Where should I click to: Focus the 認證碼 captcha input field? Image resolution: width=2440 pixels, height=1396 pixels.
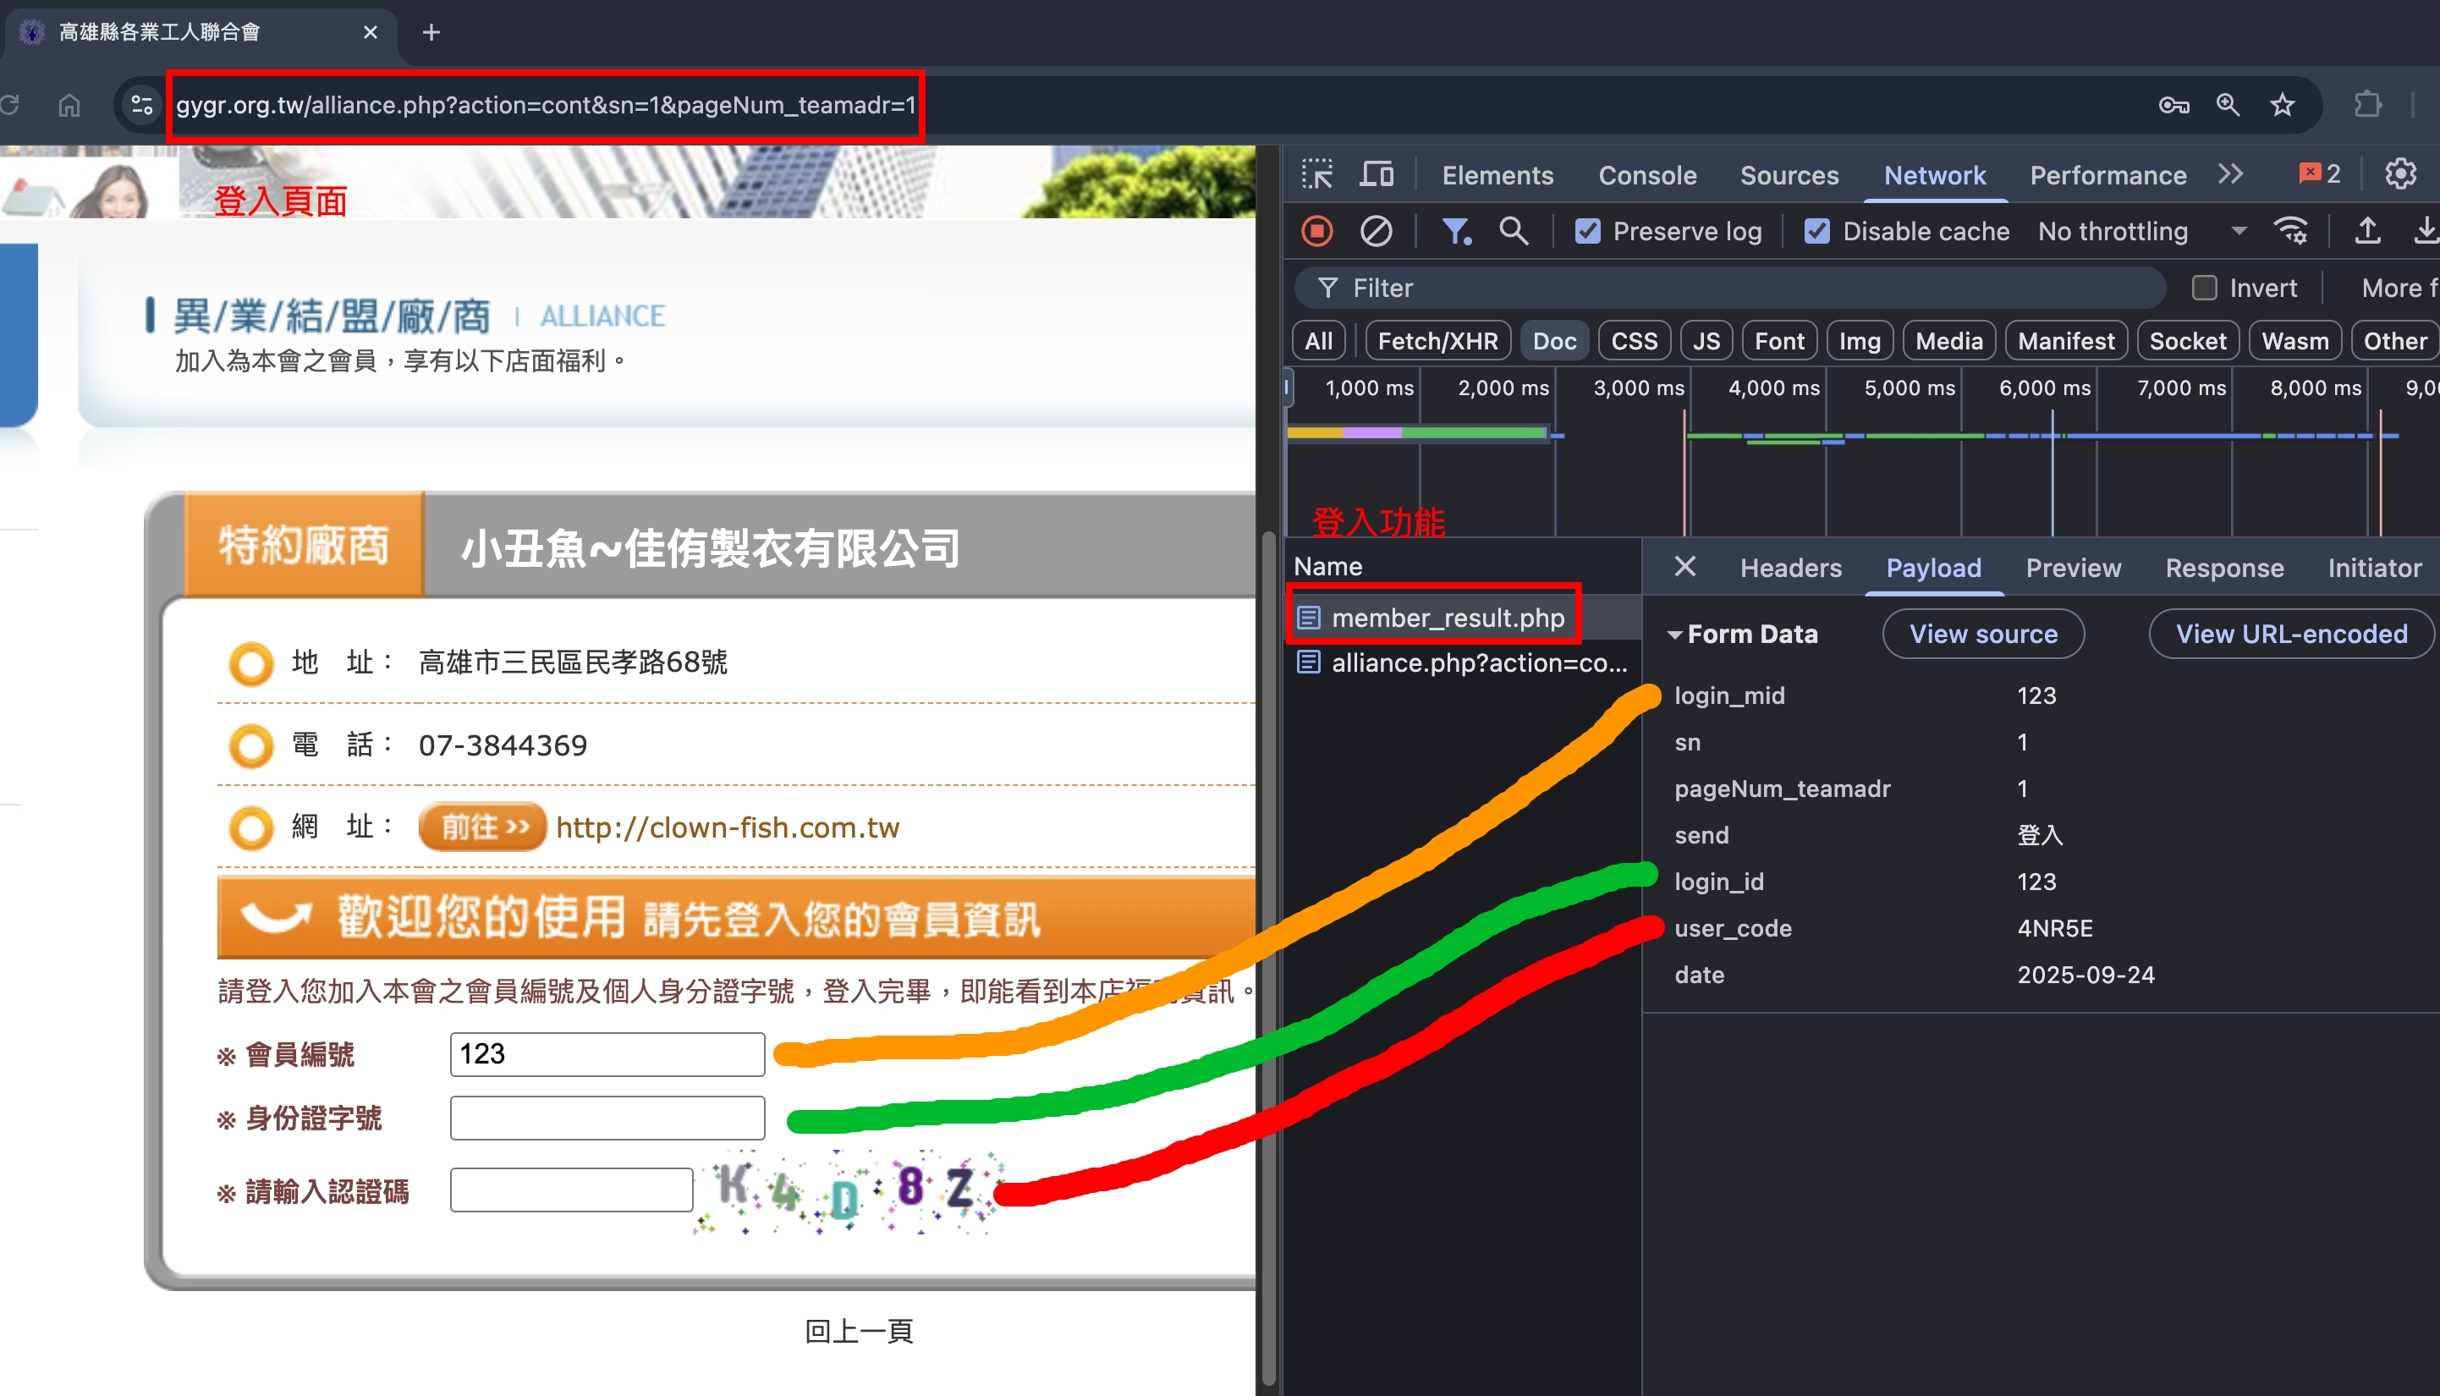pos(571,1190)
